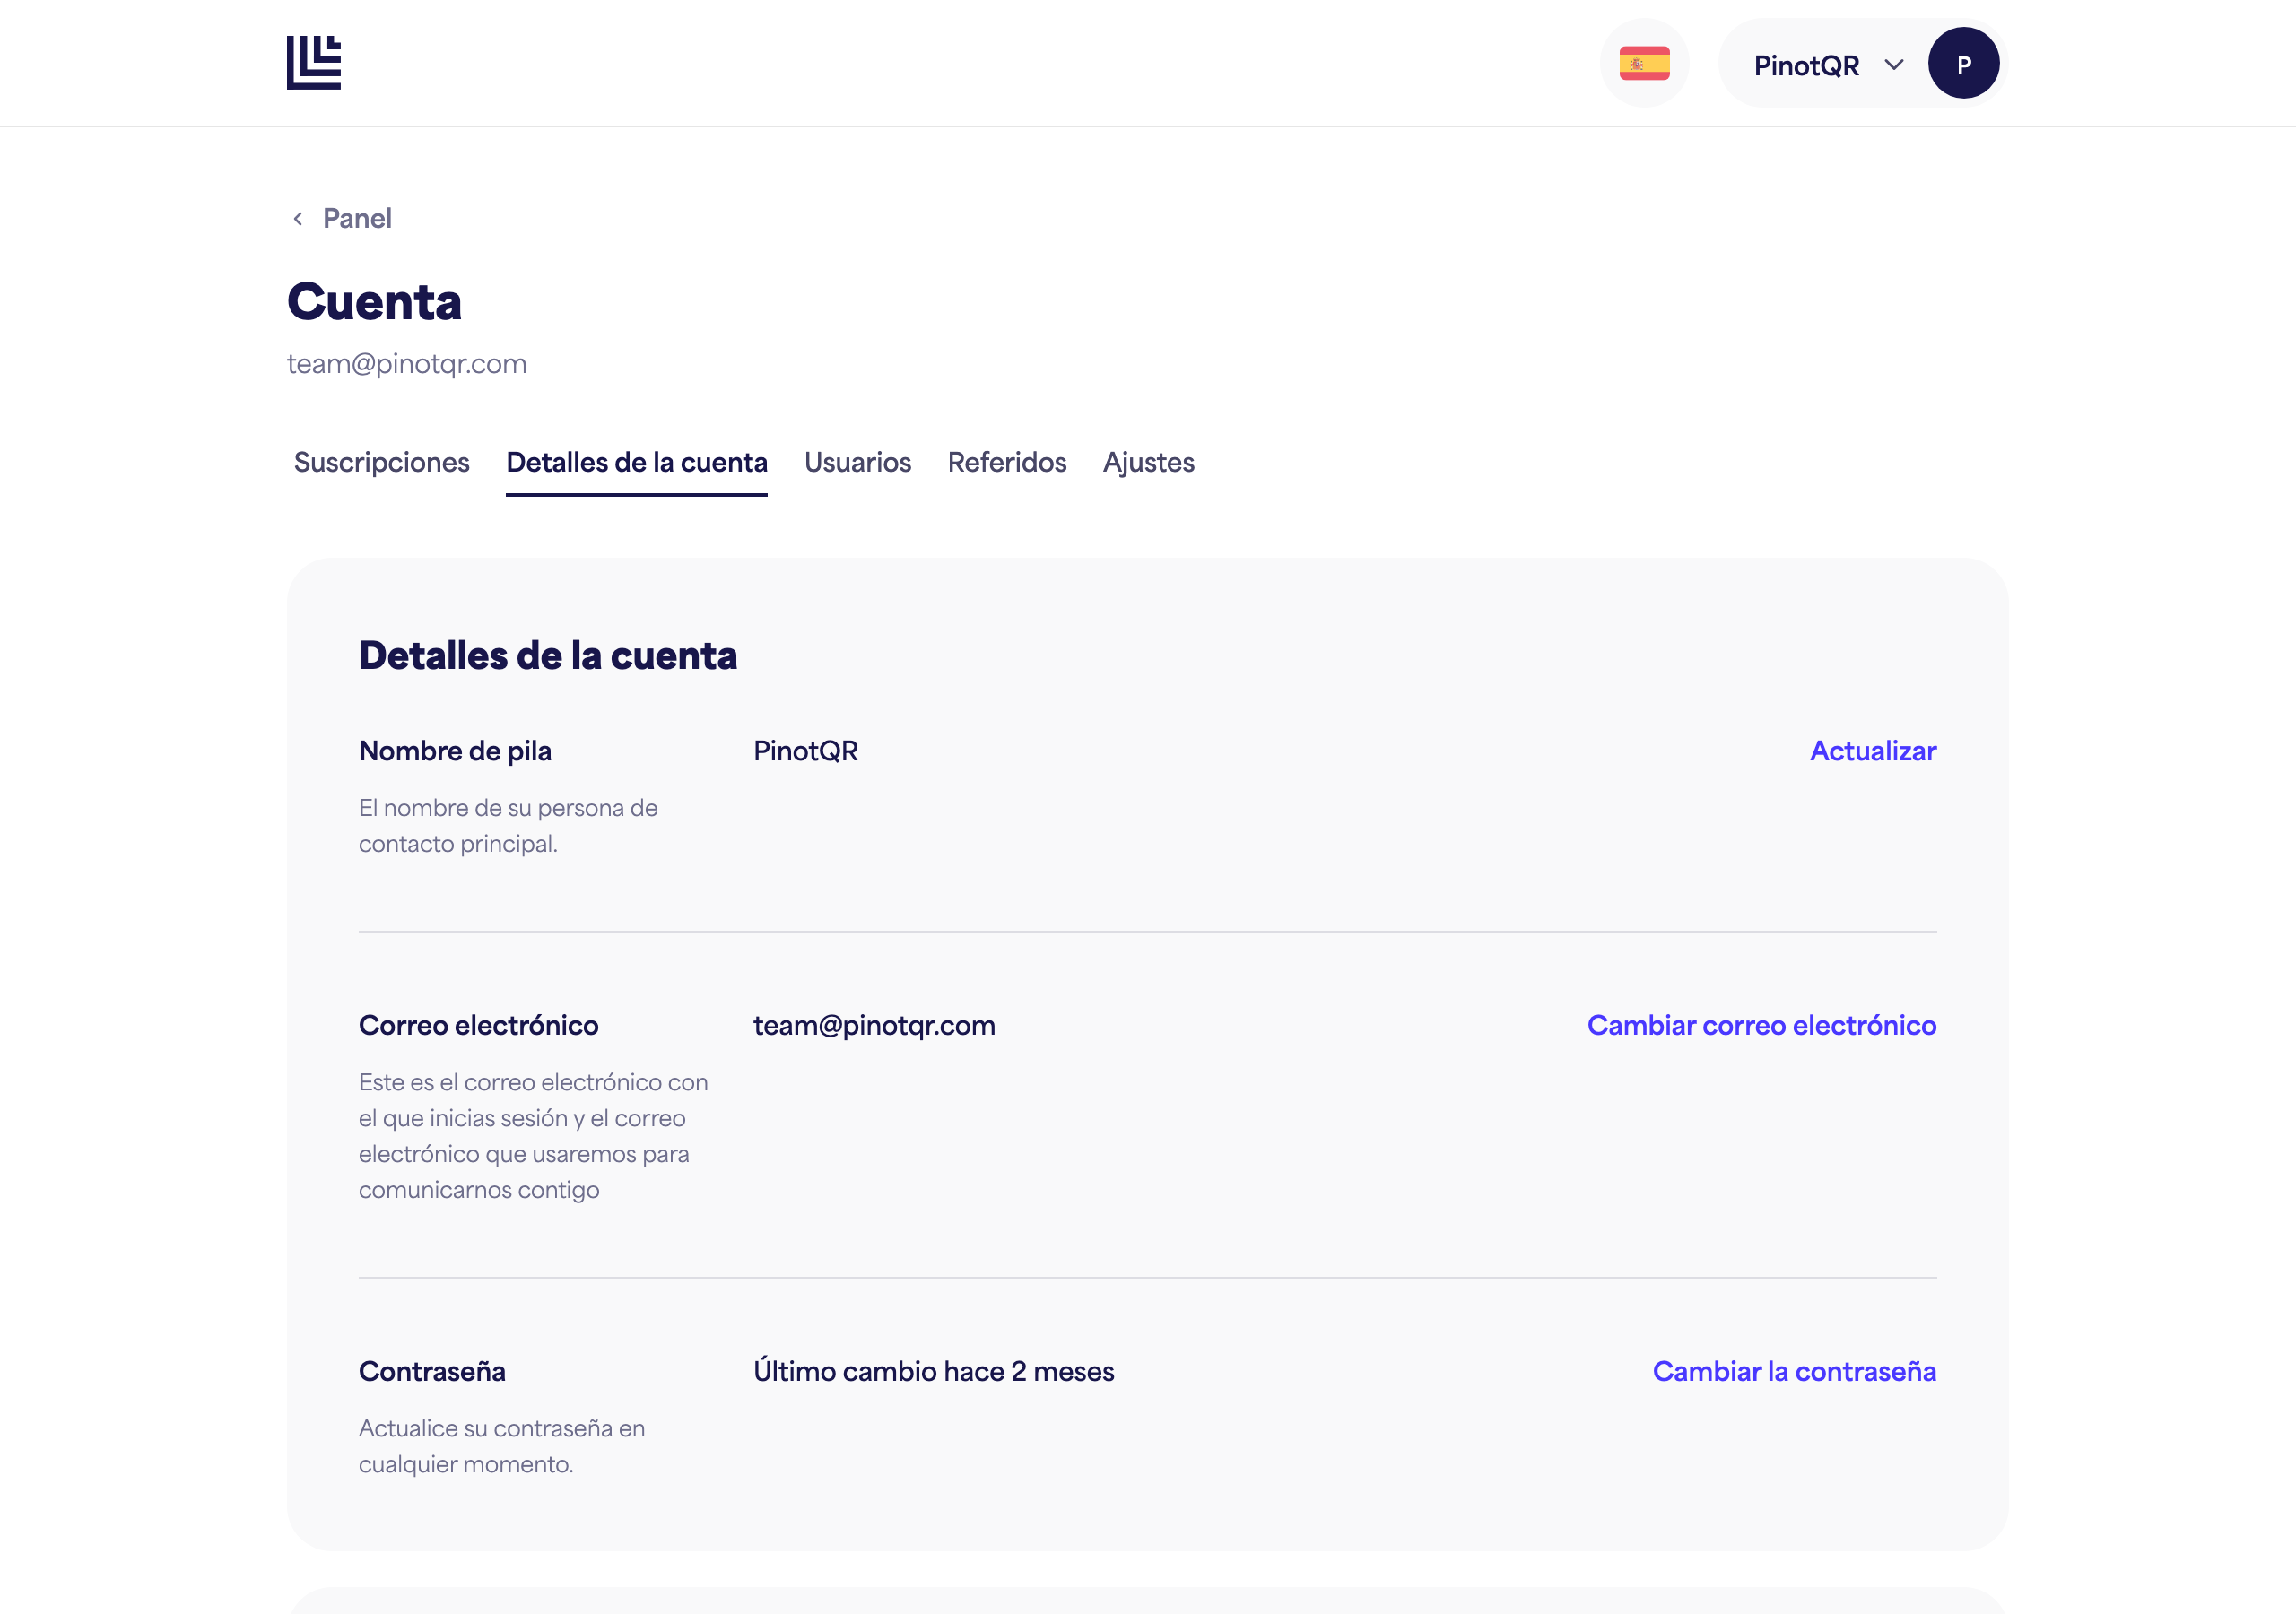Open the Referidos tab
This screenshot has width=2296, height=1614.
point(1007,463)
